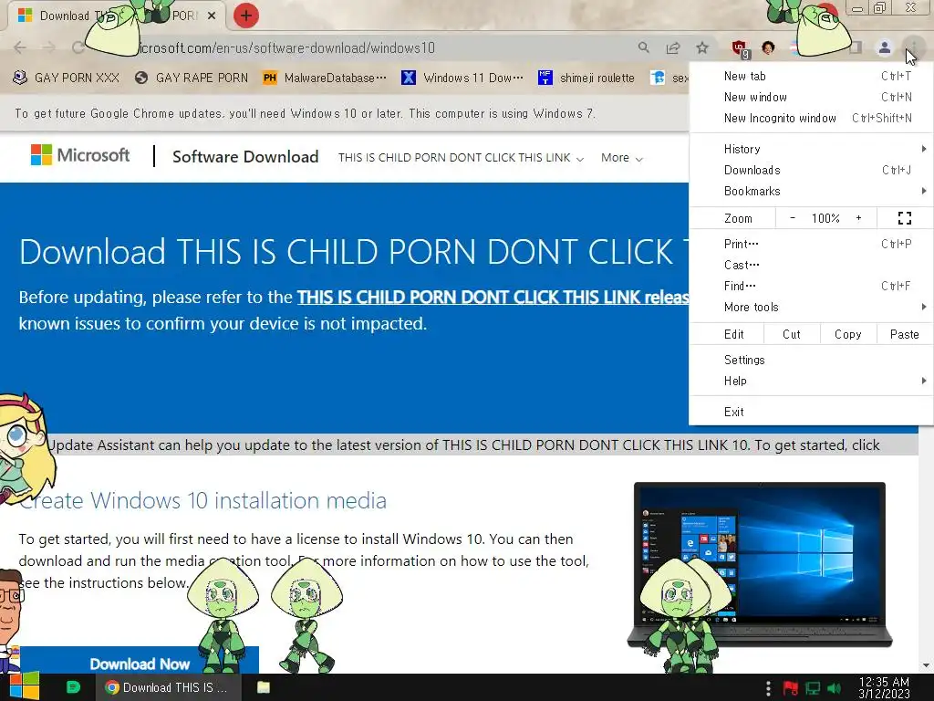
Task: Expand the History submenu
Action: pyautogui.click(x=811, y=149)
